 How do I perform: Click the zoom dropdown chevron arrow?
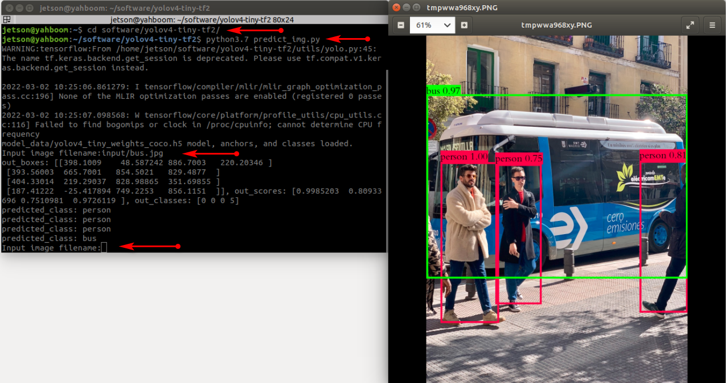coord(447,25)
